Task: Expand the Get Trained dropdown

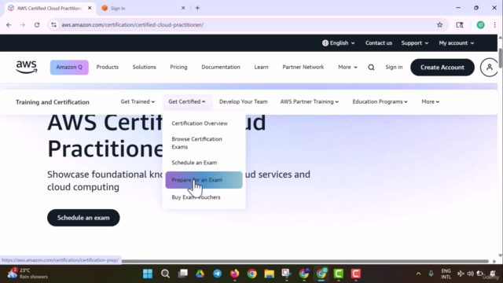Action: click(138, 101)
